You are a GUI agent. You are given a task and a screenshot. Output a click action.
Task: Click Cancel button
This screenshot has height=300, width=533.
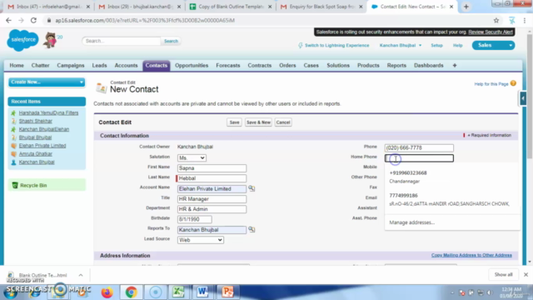pyautogui.click(x=283, y=122)
